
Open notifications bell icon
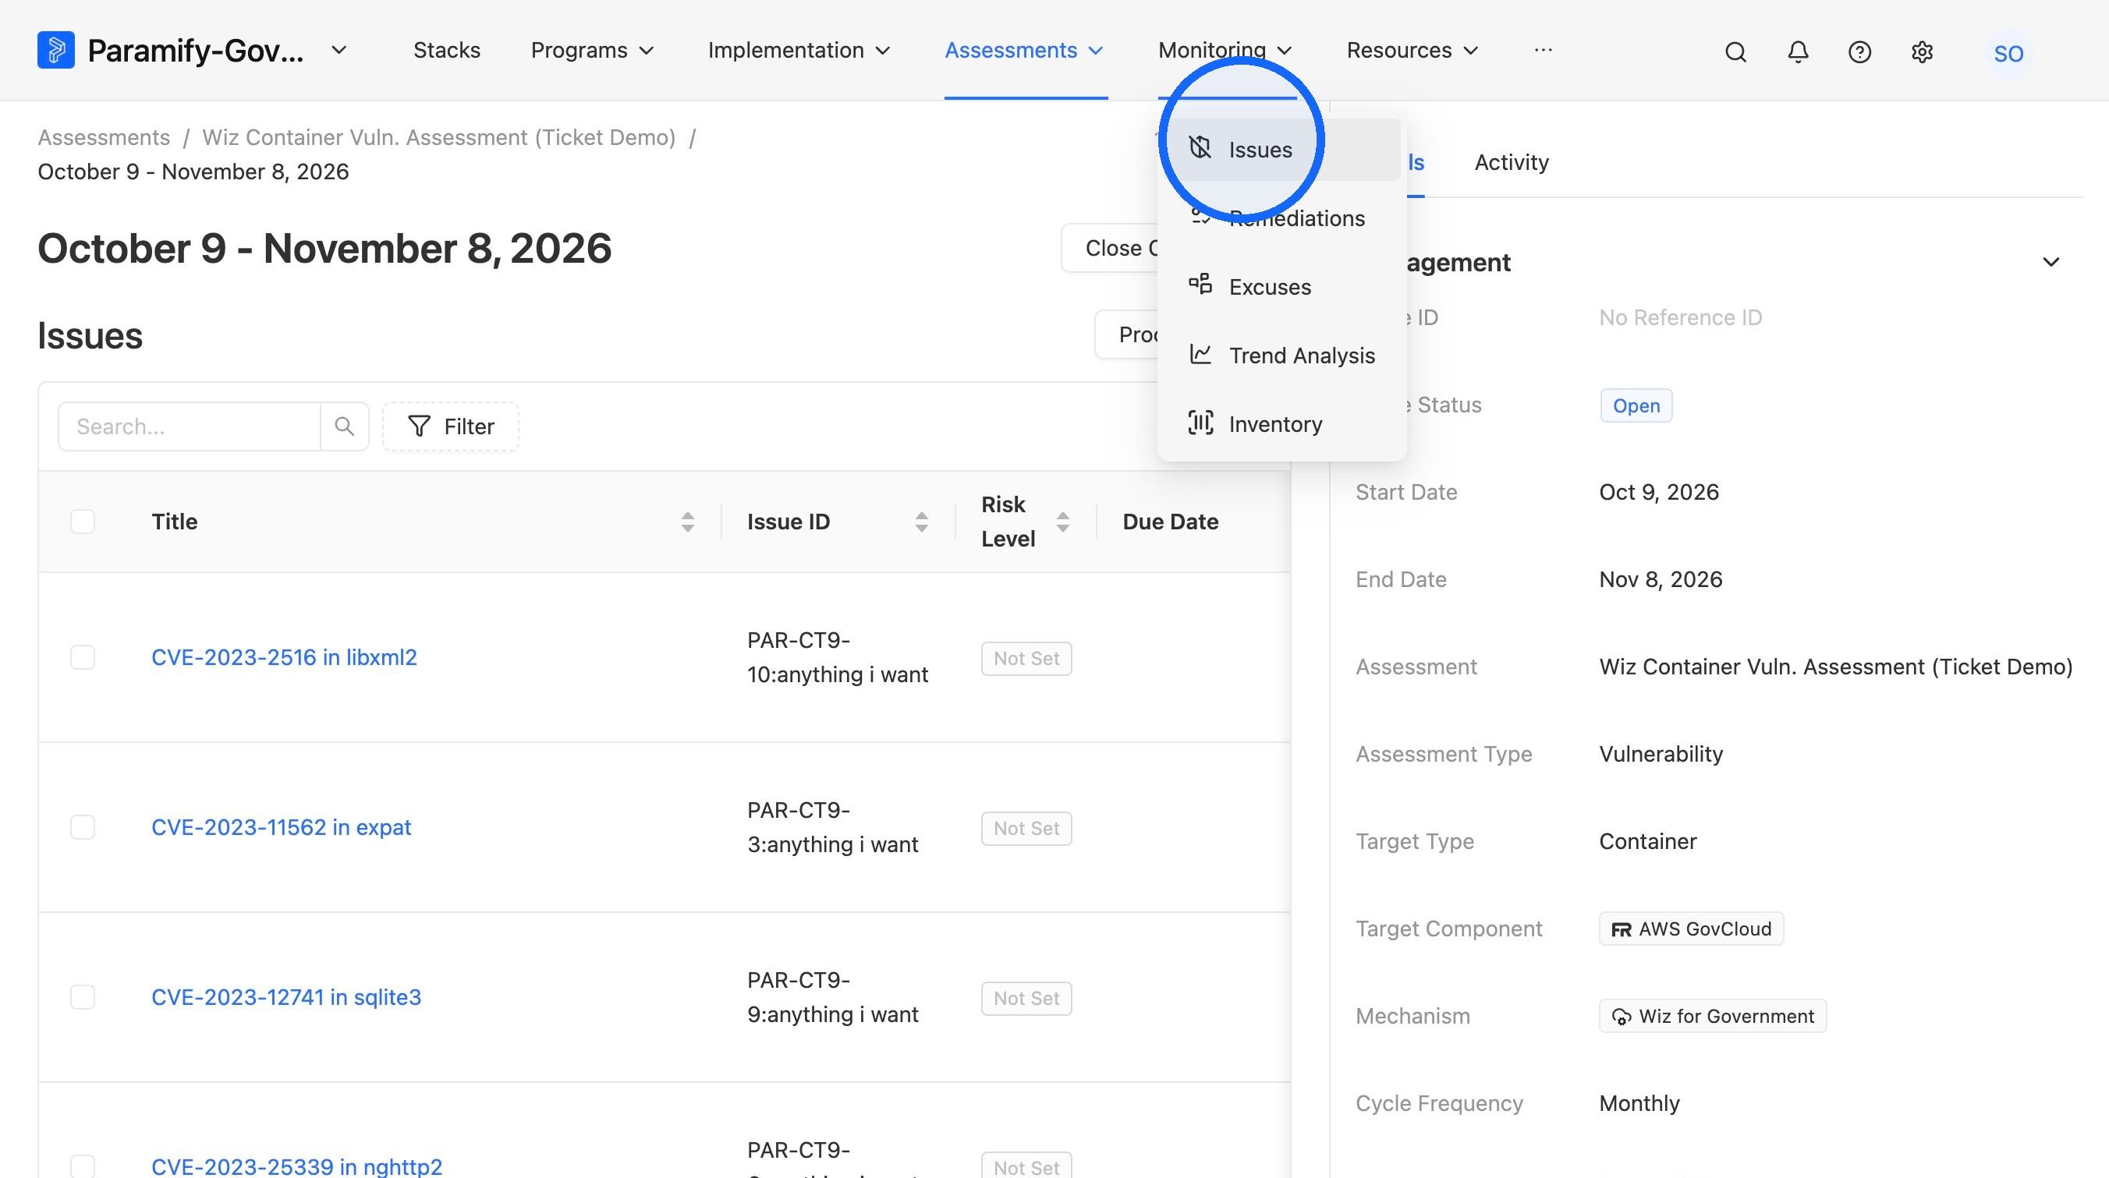click(x=1798, y=51)
